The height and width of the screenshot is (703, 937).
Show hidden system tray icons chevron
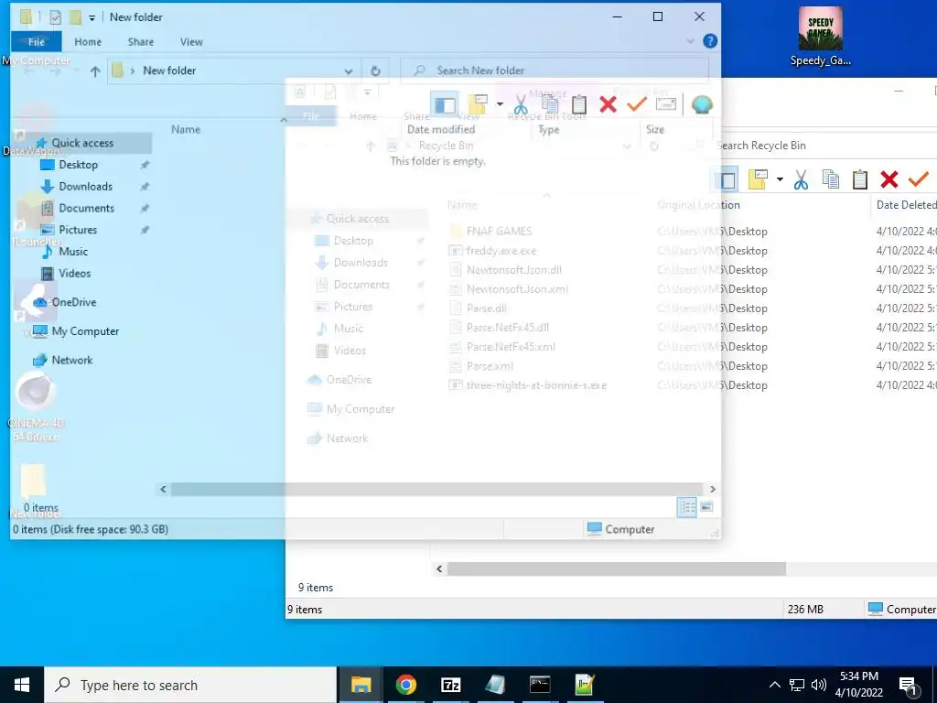[774, 685]
